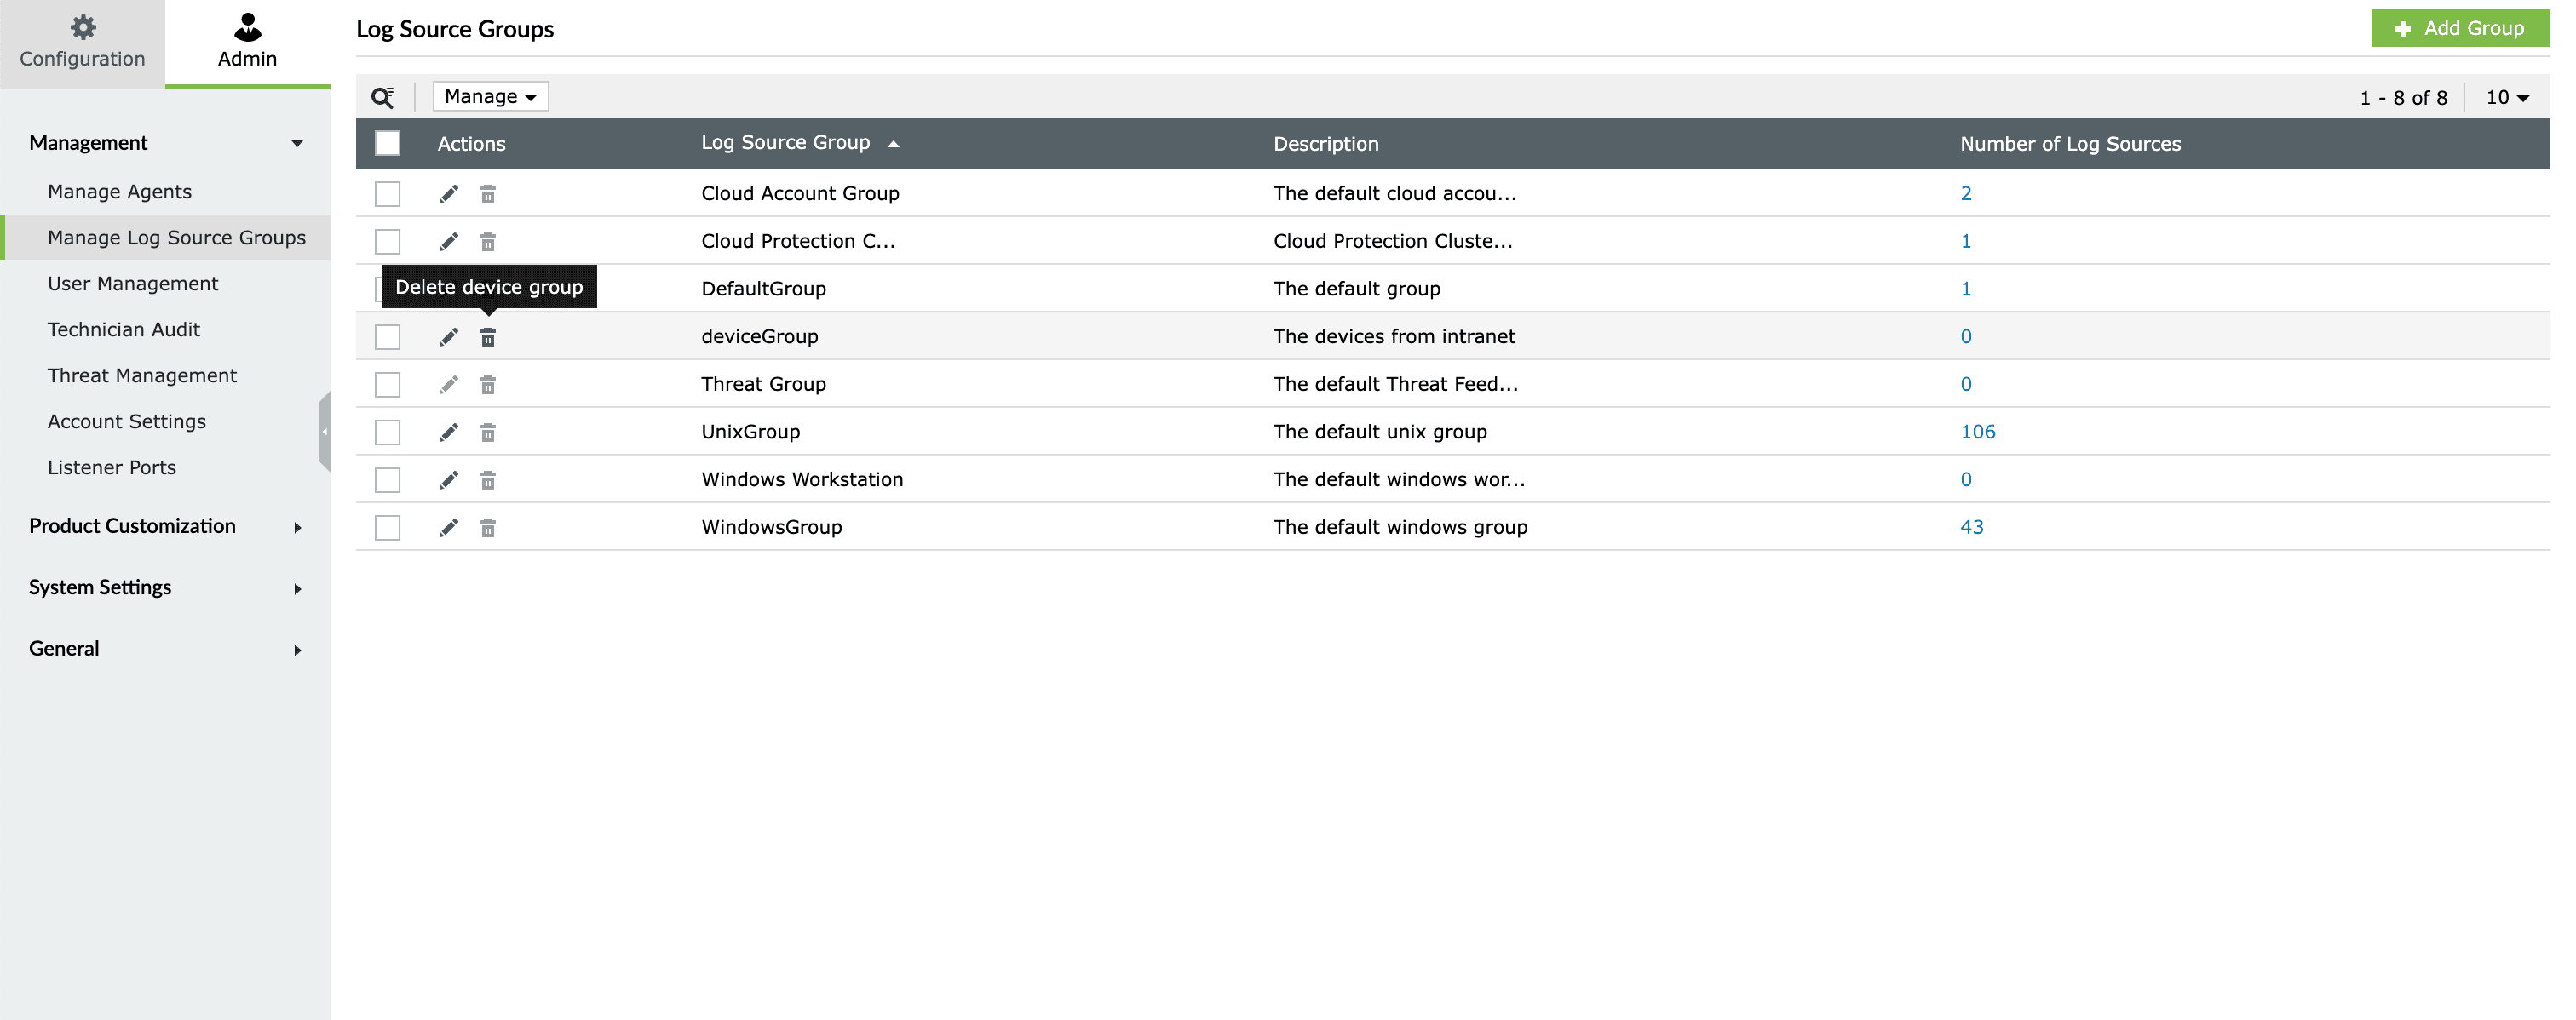Open Manage Agents page
Image resolution: width=2576 pixels, height=1020 pixels.
119,192
